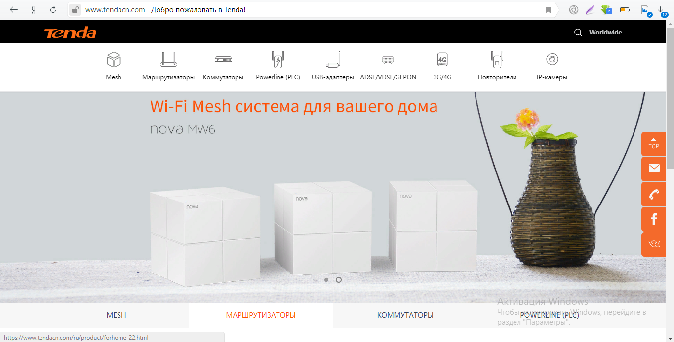
Task: Go back with the browser back arrow
Action: click(14, 9)
